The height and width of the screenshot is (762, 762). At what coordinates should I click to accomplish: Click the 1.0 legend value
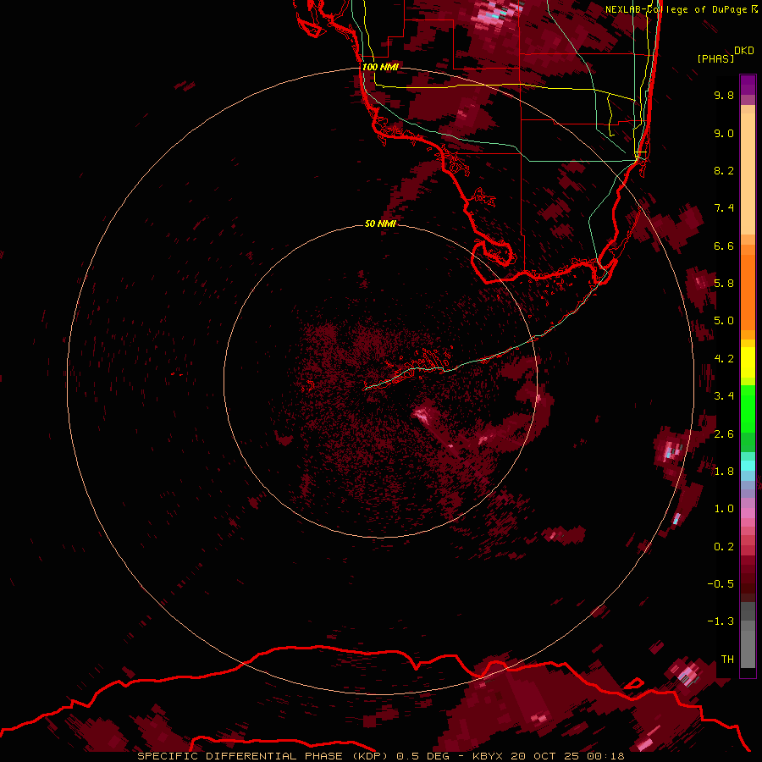pyautogui.click(x=724, y=509)
